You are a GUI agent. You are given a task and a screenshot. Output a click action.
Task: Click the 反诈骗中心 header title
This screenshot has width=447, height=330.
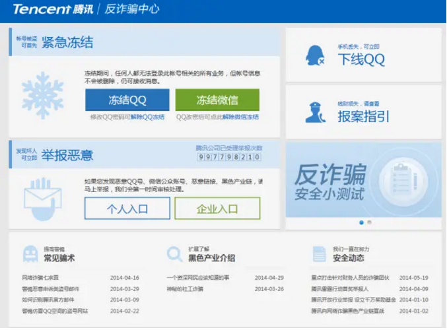131,9
